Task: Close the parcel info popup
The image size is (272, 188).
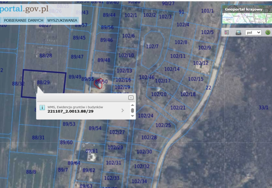Action: click(131, 98)
